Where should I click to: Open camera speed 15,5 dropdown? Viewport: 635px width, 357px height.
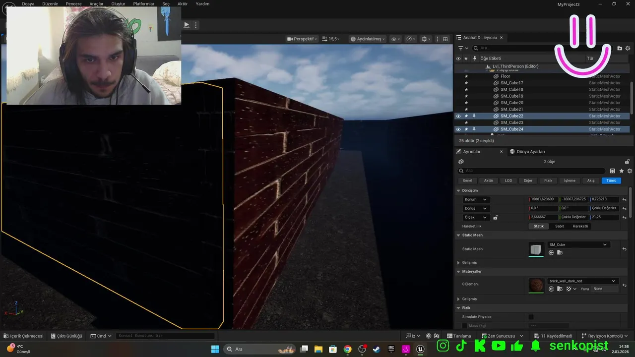point(331,39)
